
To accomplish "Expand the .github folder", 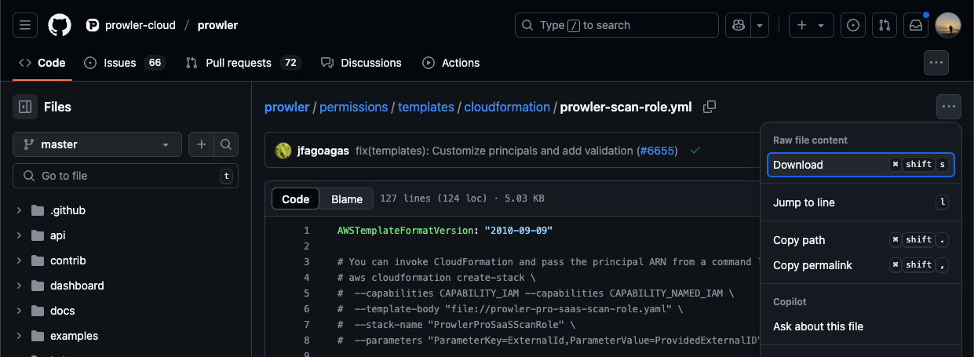I will tap(19, 210).
